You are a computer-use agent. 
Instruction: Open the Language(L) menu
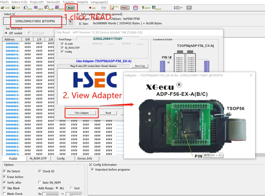coord(99,2)
